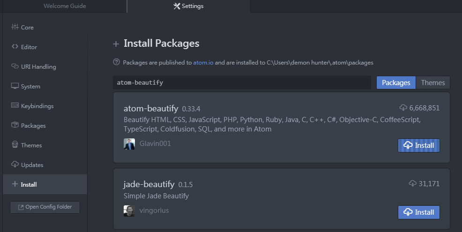Click the System monitor icon
Image resolution: width=462 pixels, height=232 pixels.
(x=15, y=86)
